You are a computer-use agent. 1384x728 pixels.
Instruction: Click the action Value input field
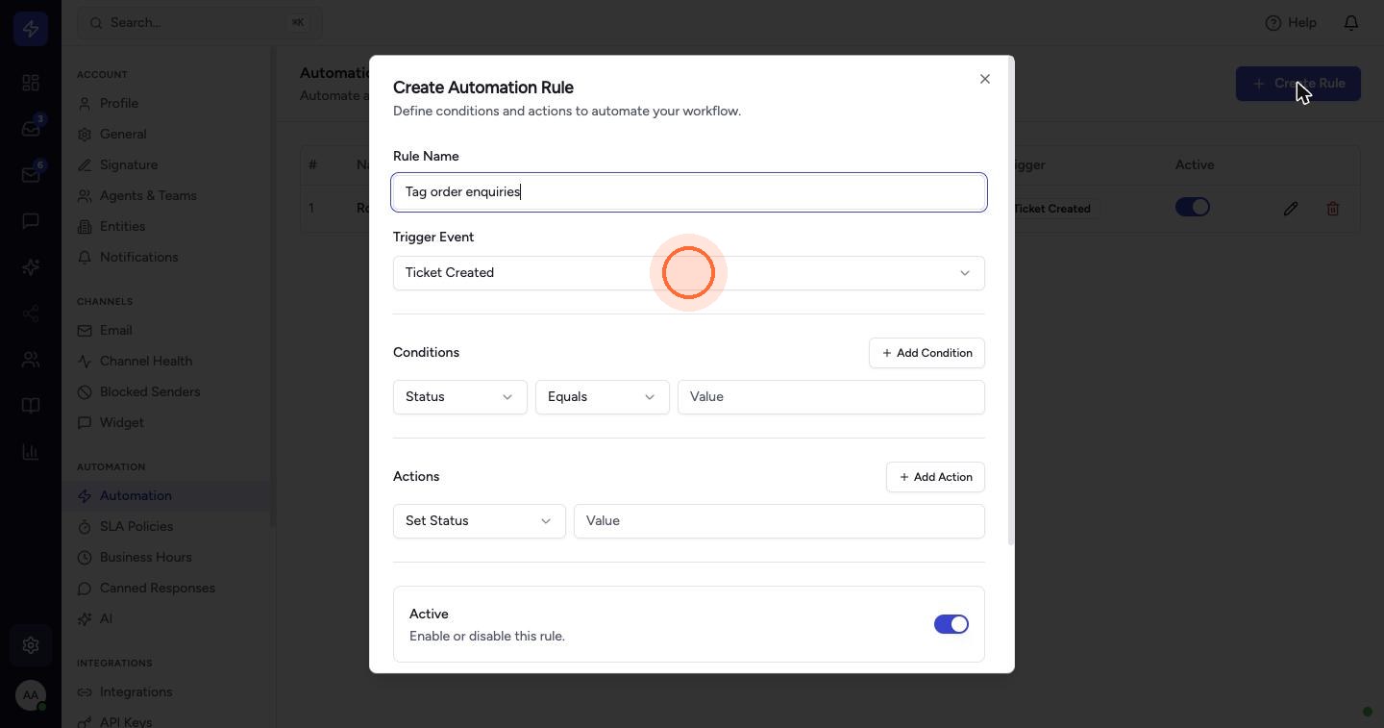coord(779,521)
